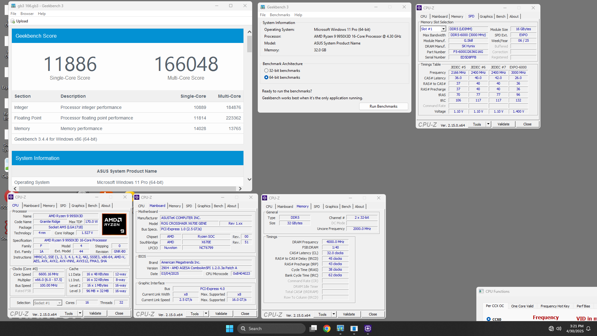Click the volume speaker tray icon
The height and width of the screenshot is (336, 597).
pyautogui.click(x=559, y=329)
